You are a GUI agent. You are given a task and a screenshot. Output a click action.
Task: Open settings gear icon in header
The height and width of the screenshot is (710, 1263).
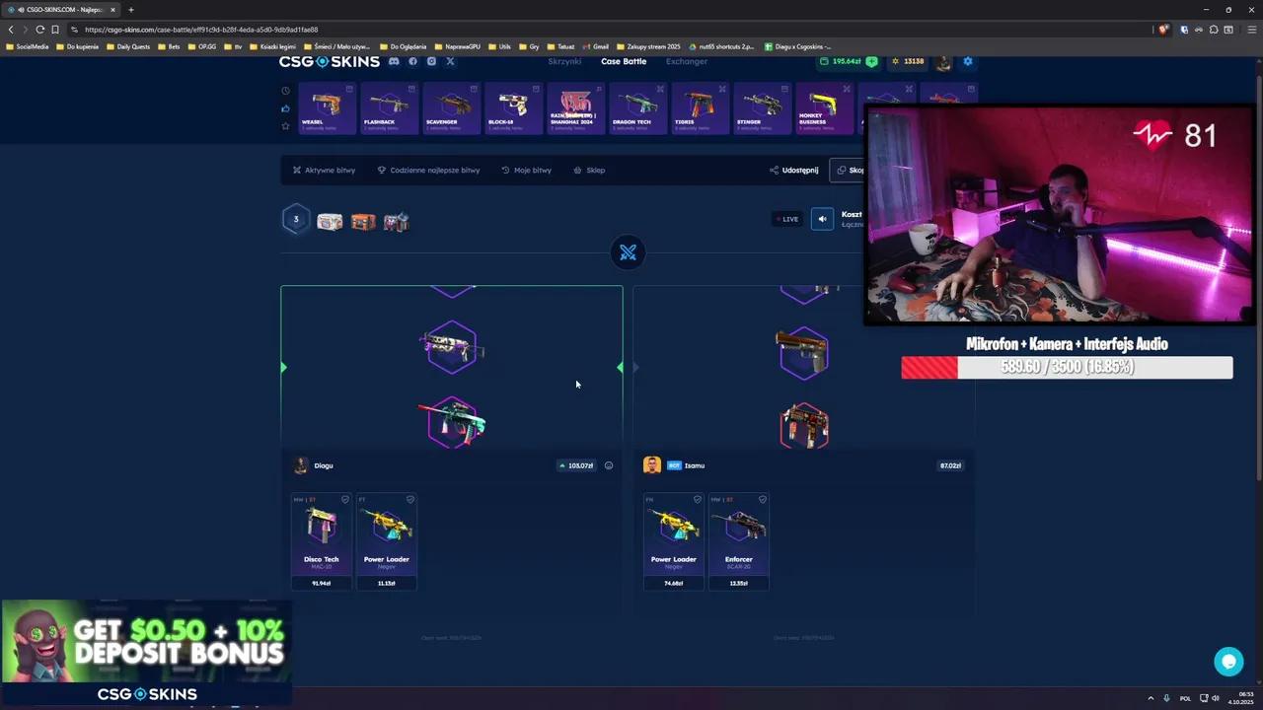tap(968, 61)
